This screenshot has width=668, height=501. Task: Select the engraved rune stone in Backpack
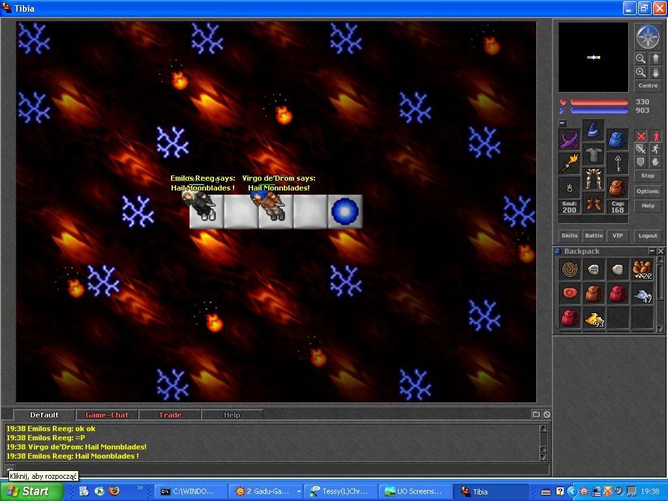pyautogui.click(x=594, y=269)
